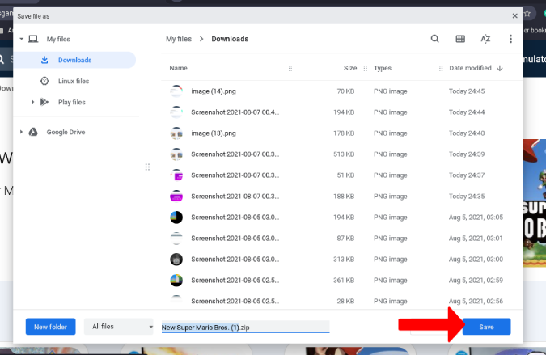Viewport: 546px width, 355px height.
Task: Click the search icon in file dialog
Action: pos(435,39)
